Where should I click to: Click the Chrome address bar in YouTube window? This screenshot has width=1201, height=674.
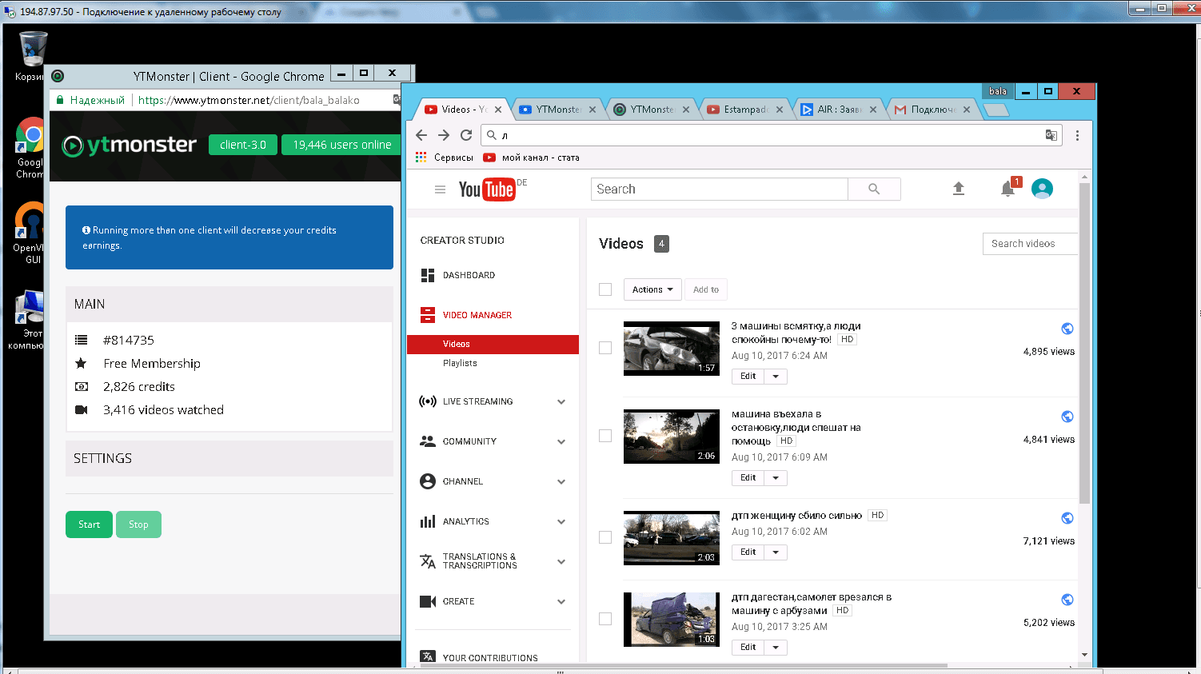772,135
